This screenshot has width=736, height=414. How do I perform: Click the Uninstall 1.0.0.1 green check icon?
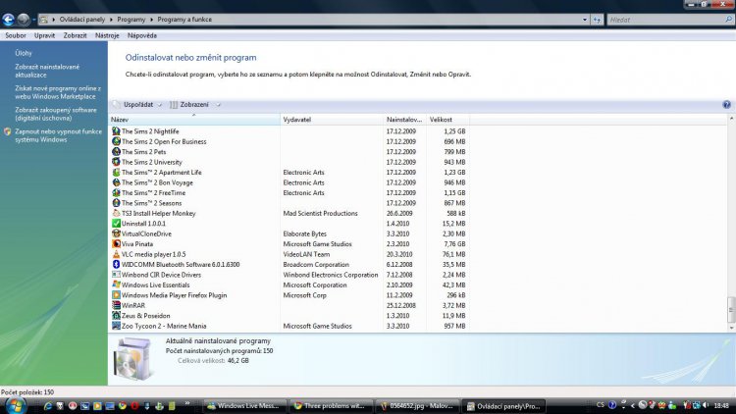(x=116, y=224)
